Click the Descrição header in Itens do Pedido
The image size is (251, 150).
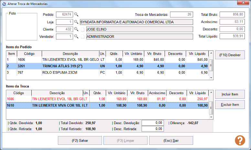tap(71, 54)
